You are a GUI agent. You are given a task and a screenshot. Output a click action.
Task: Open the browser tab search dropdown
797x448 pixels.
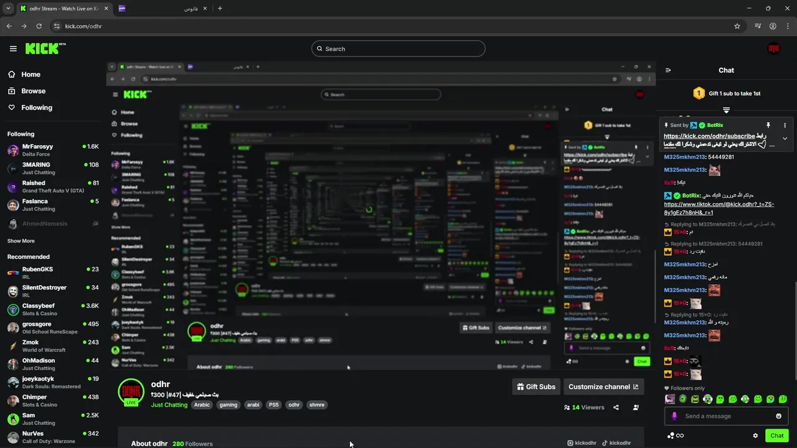[x=8, y=8]
